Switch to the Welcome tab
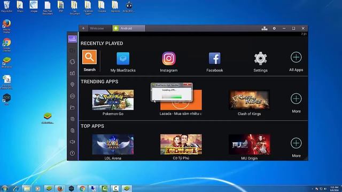 (99, 28)
